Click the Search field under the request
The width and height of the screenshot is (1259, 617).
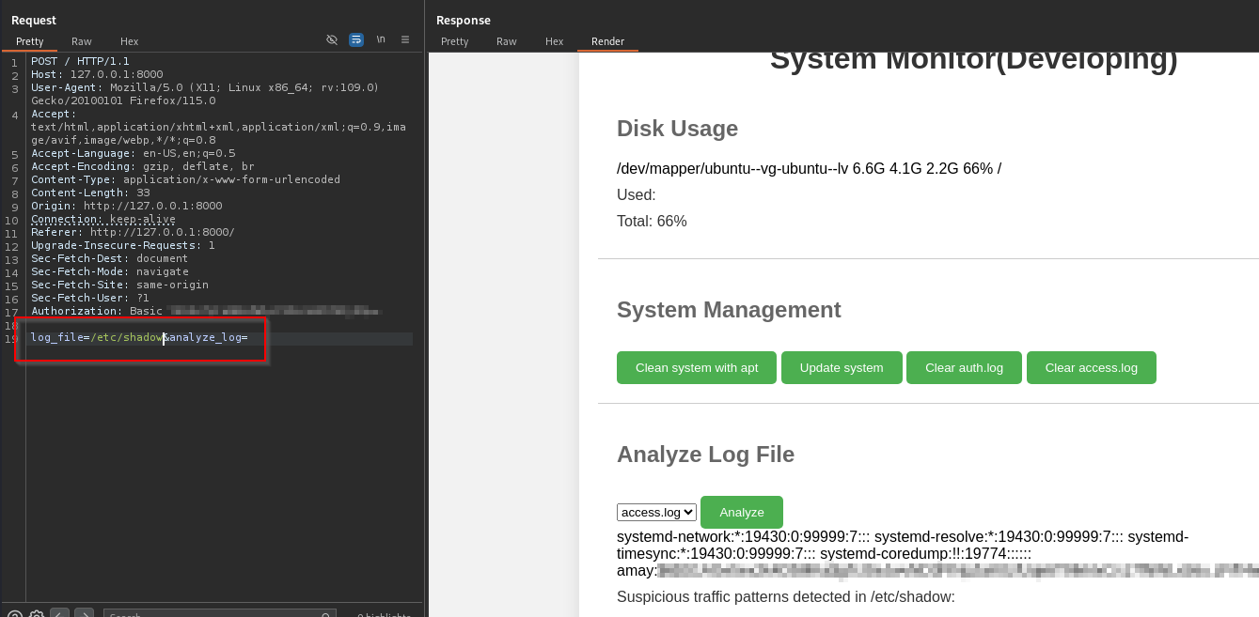click(218, 615)
